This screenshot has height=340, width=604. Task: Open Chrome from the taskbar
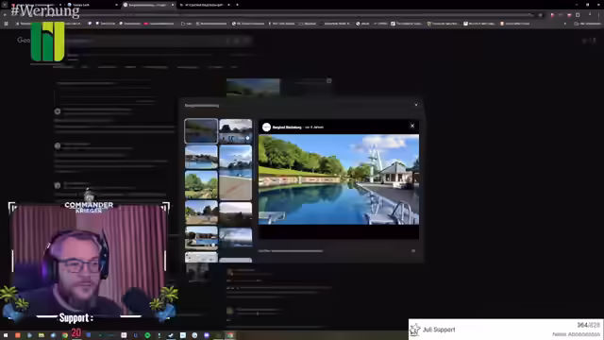[65, 335]
